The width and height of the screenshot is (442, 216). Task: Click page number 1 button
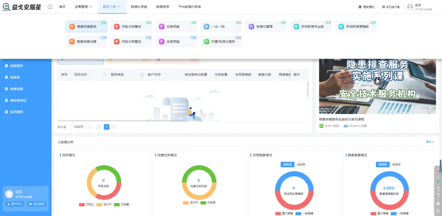(106, 127)
